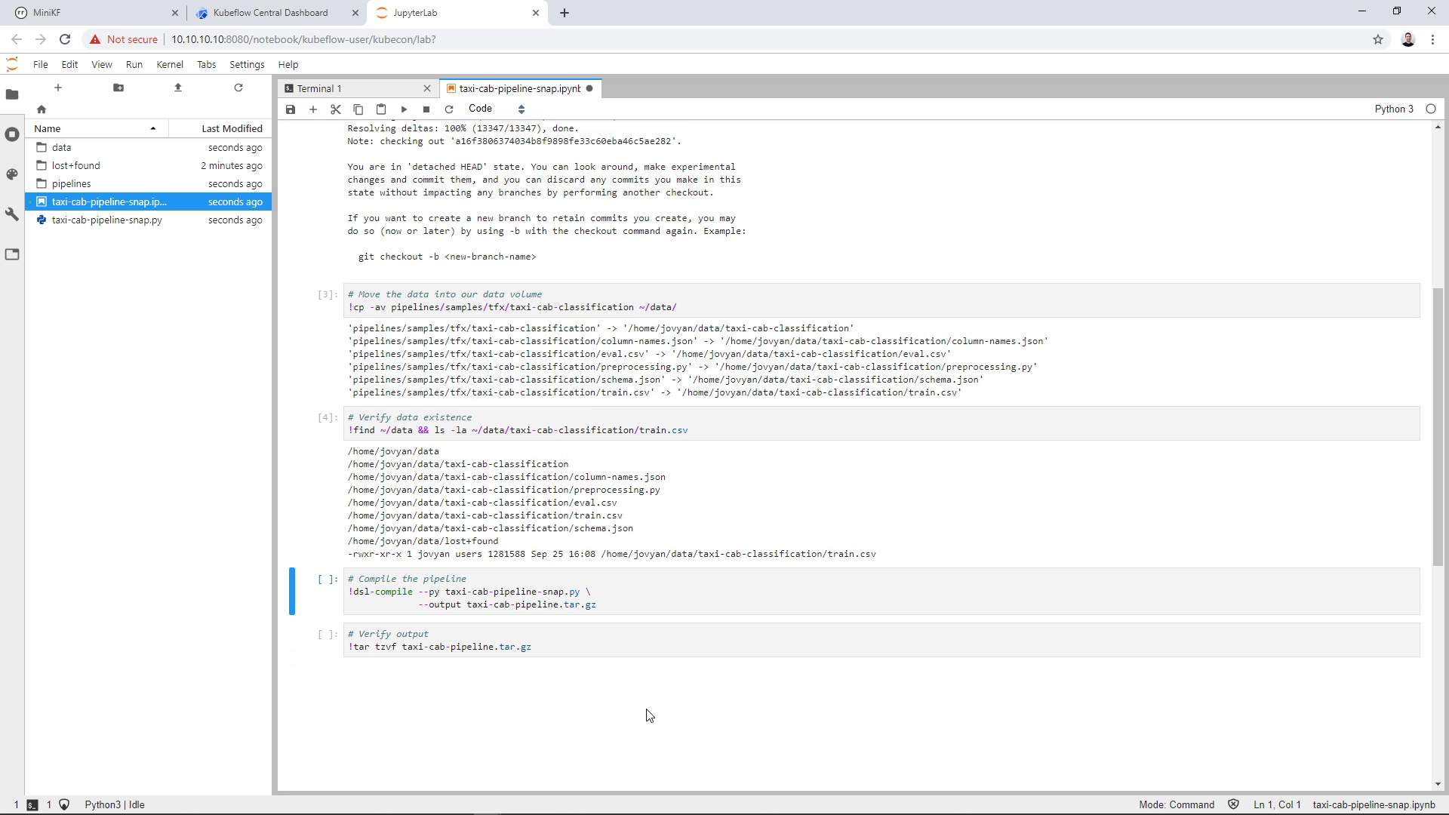This screenshot has width=1449, height=815.
Task: Switch to the Terminal 1 tab
Action: click(319, 88)
